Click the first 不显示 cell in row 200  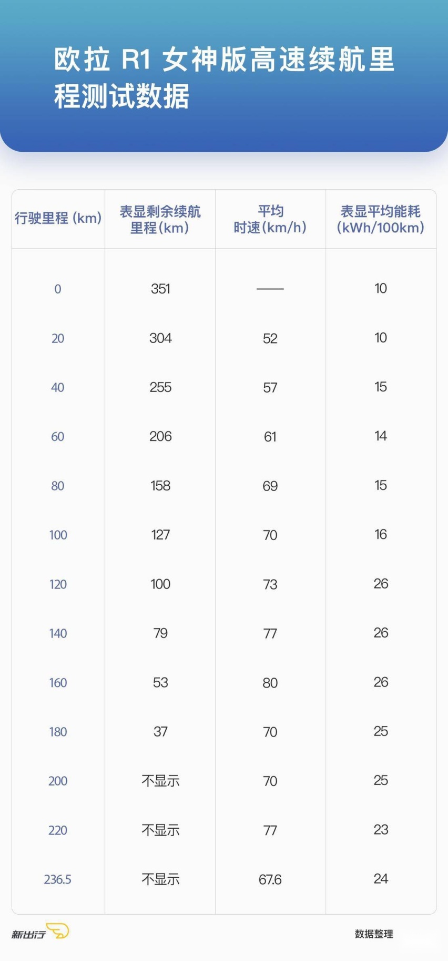coord(160,781)
